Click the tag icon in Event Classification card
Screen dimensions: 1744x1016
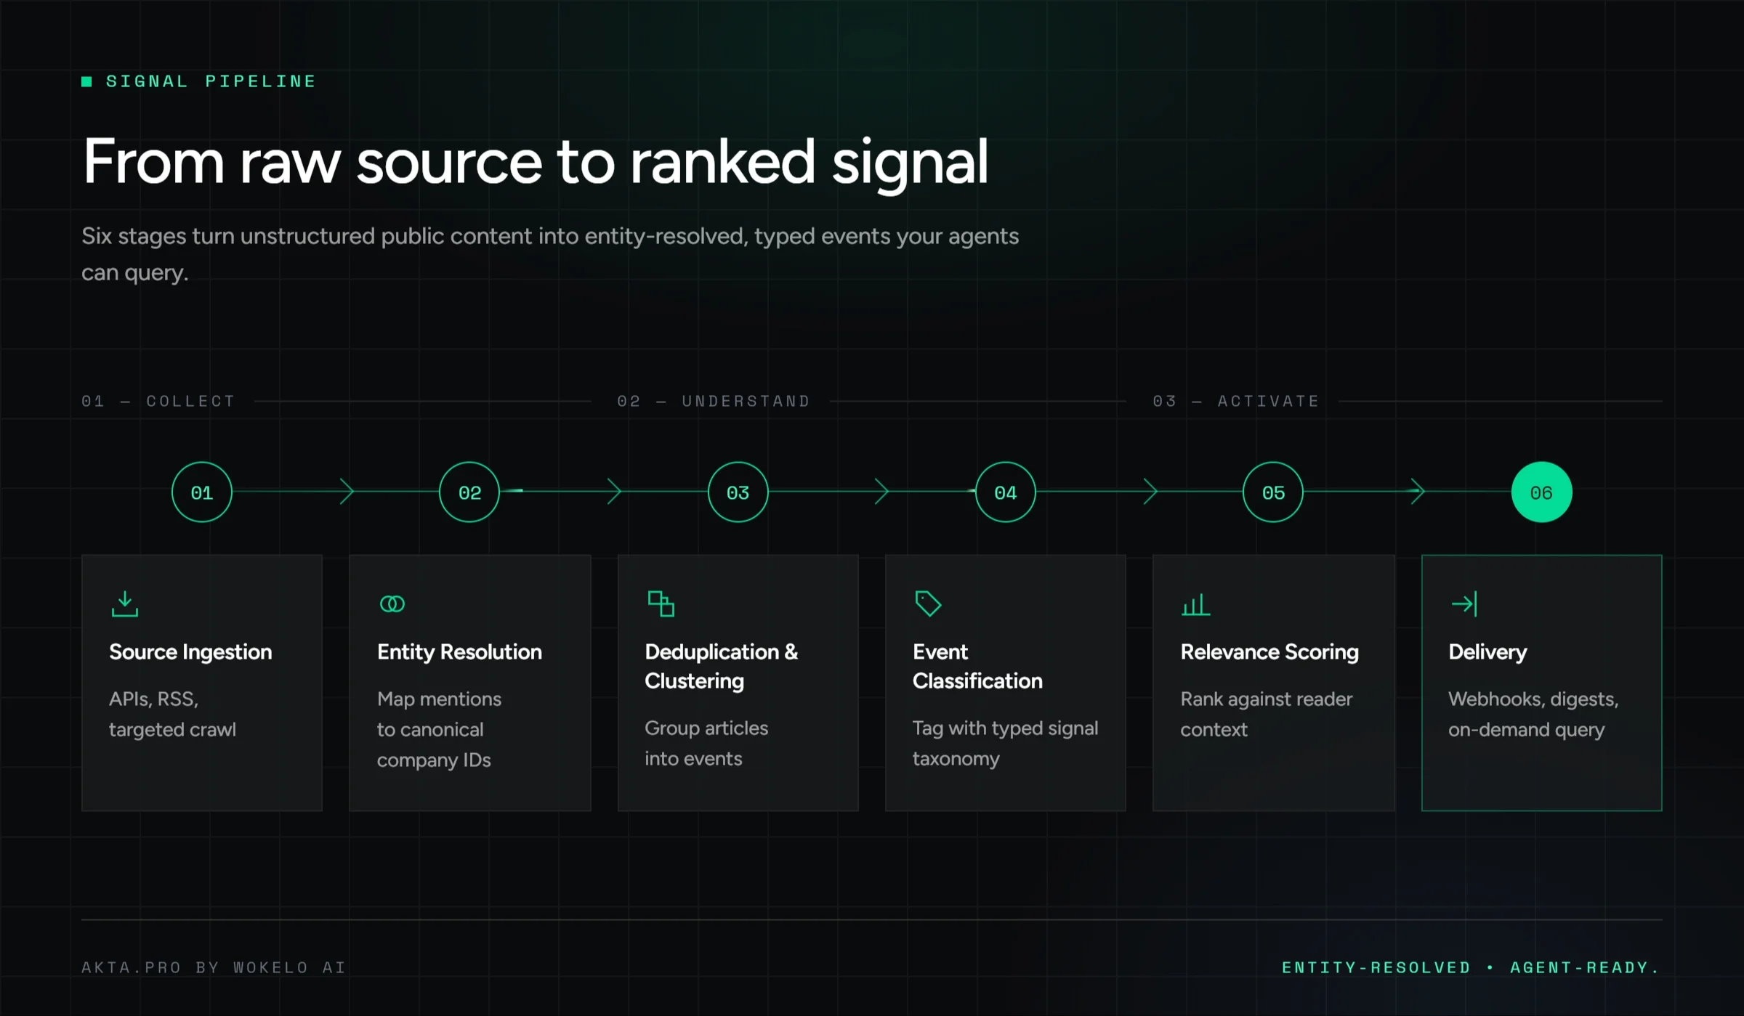point(928,603)
